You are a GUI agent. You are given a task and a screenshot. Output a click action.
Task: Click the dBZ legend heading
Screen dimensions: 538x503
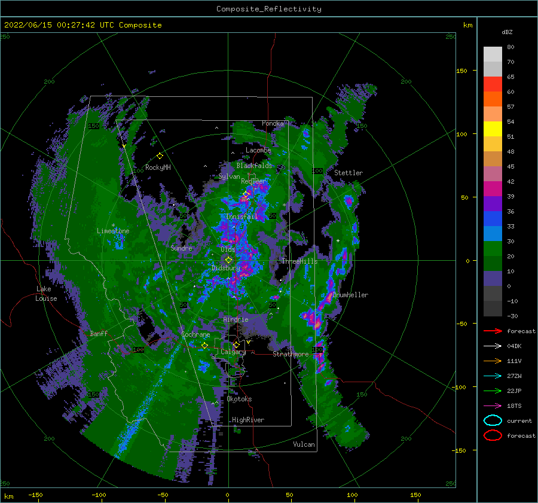[507, 32]
